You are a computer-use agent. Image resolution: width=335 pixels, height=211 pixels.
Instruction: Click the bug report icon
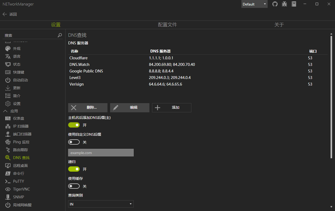[x=284, y=4]
